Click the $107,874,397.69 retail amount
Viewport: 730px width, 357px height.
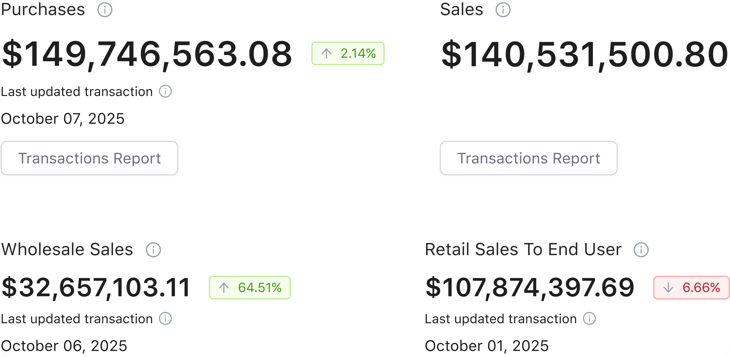pos(530,288)
